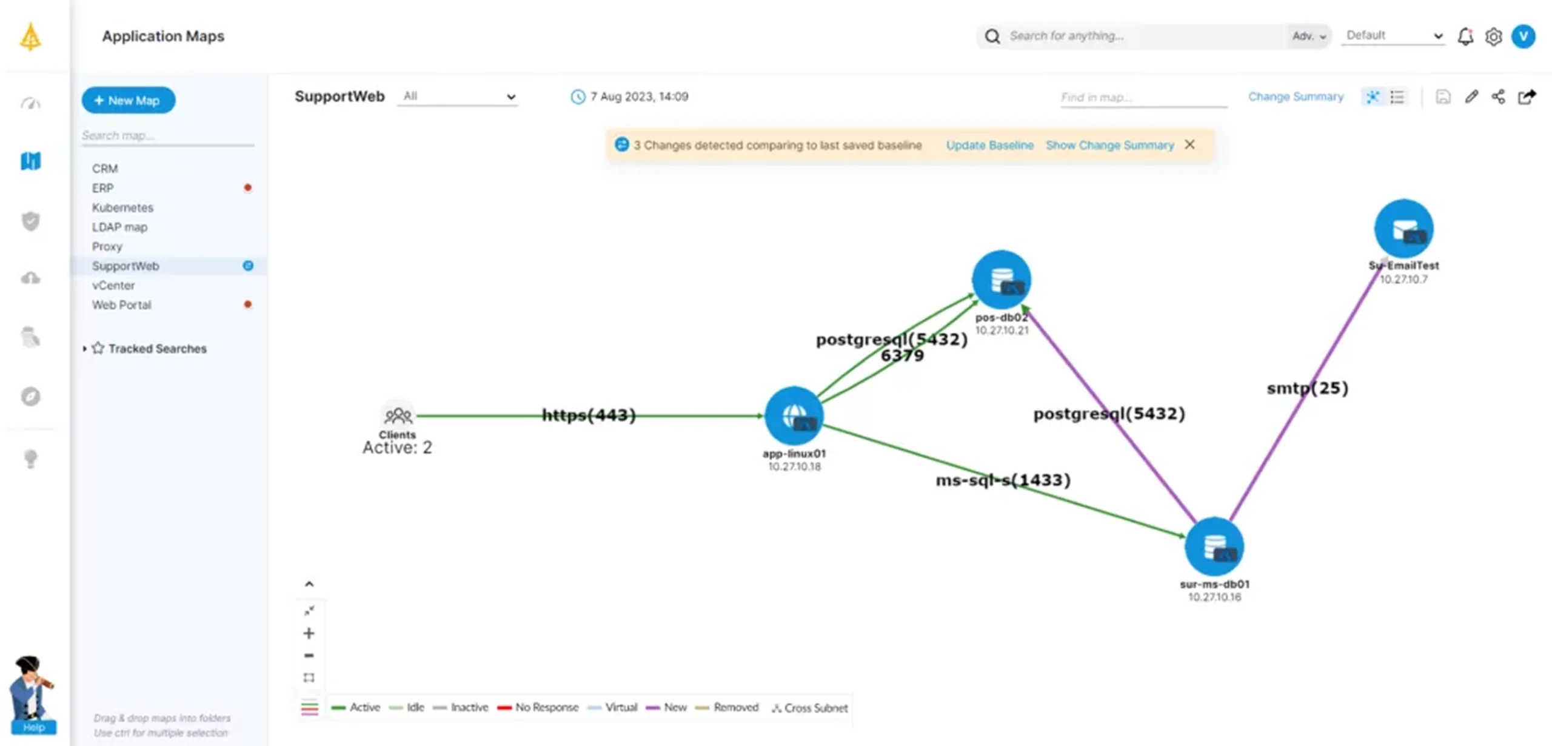
Task: Switch to graph map view toggle
Action: (x=1373, y=97)
